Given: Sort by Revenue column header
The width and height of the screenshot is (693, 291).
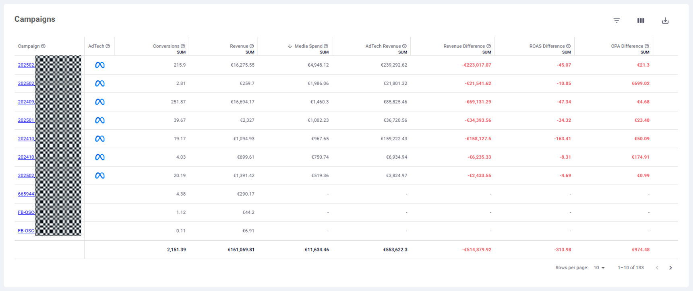Looking at the screenshot, I should 239,46.
